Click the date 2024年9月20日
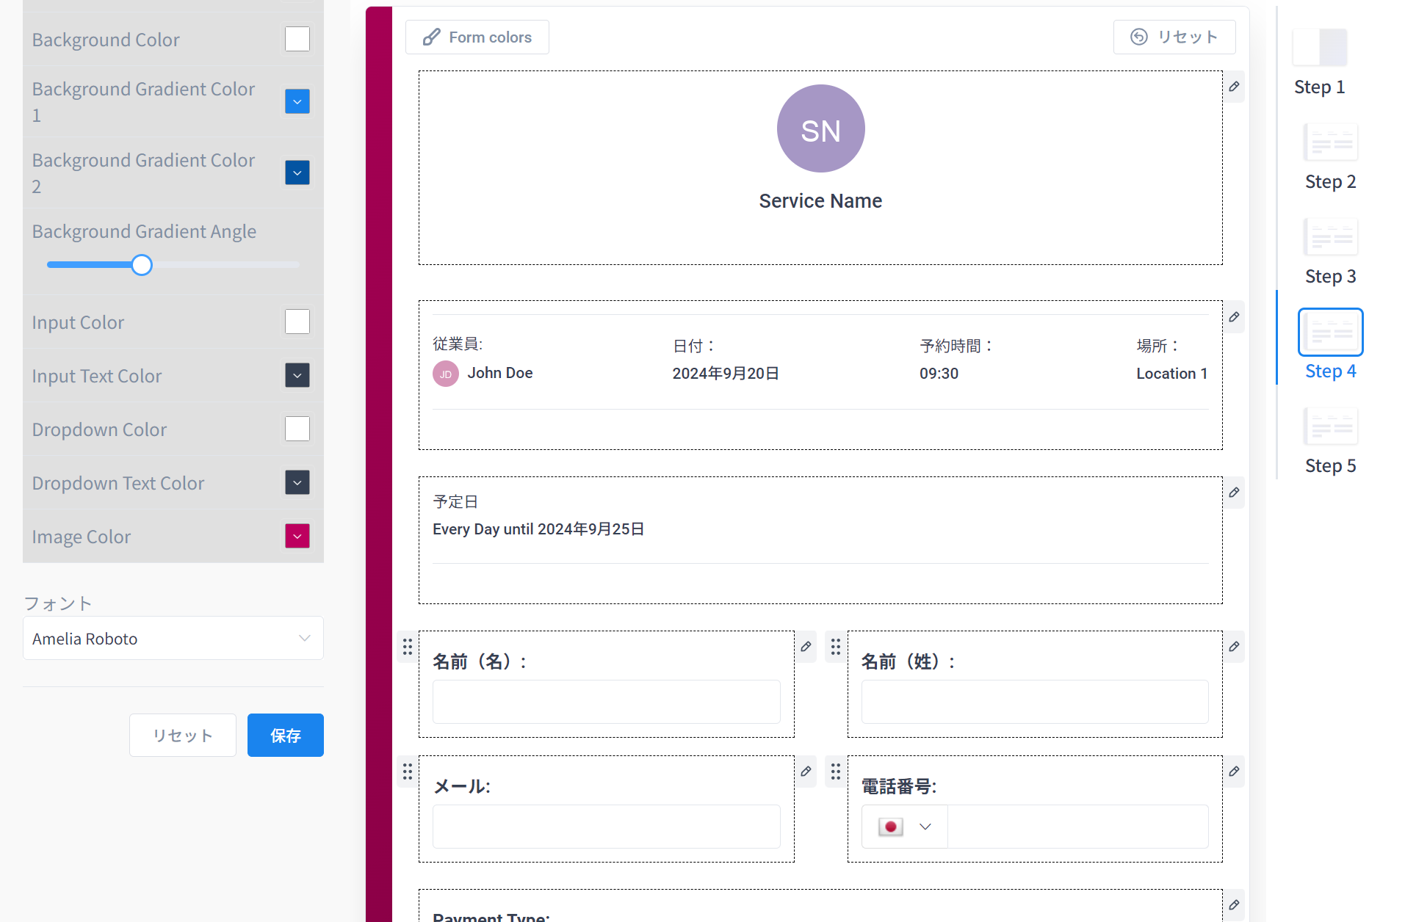The width and height of the screenshot is (1405, 922). [726, 374]
